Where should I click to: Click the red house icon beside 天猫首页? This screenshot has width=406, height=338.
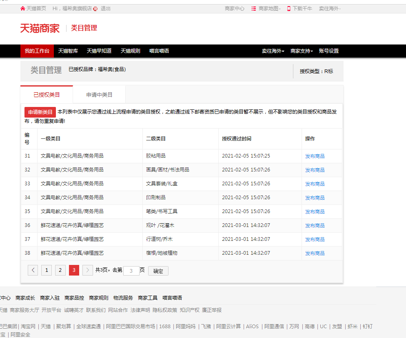click(23, 9)
